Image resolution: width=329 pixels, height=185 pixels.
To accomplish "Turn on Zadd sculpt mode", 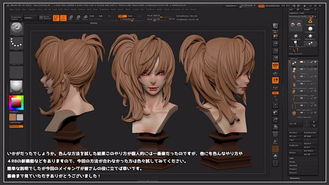I will point(122,16).
